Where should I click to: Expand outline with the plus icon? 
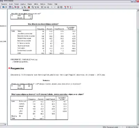click(52, 7)
